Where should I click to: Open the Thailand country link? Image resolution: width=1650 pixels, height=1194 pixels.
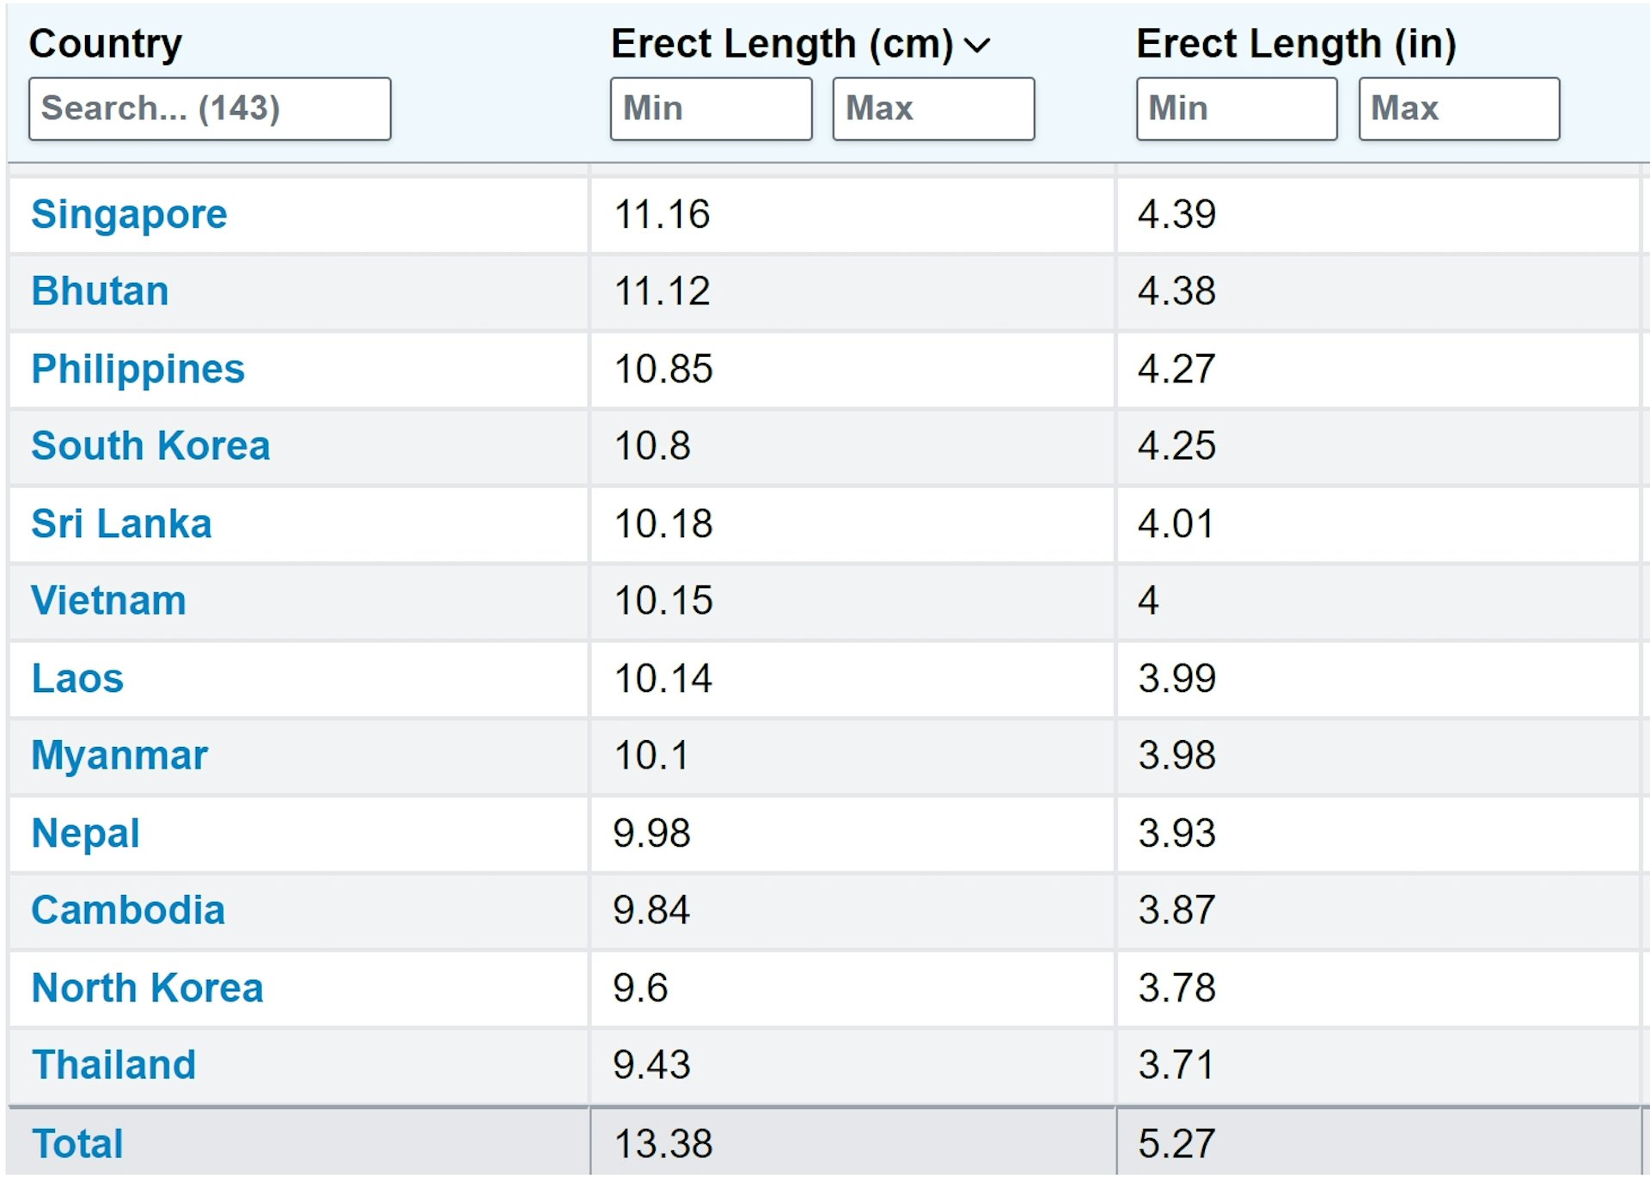(x=113, y=1065)
